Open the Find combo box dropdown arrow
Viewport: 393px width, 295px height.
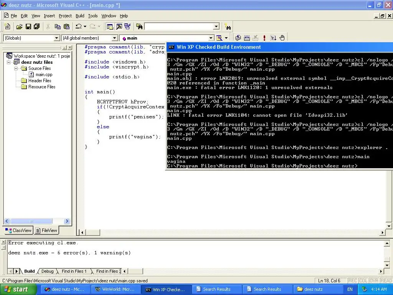pyautogui.click(x=216, y=27)
